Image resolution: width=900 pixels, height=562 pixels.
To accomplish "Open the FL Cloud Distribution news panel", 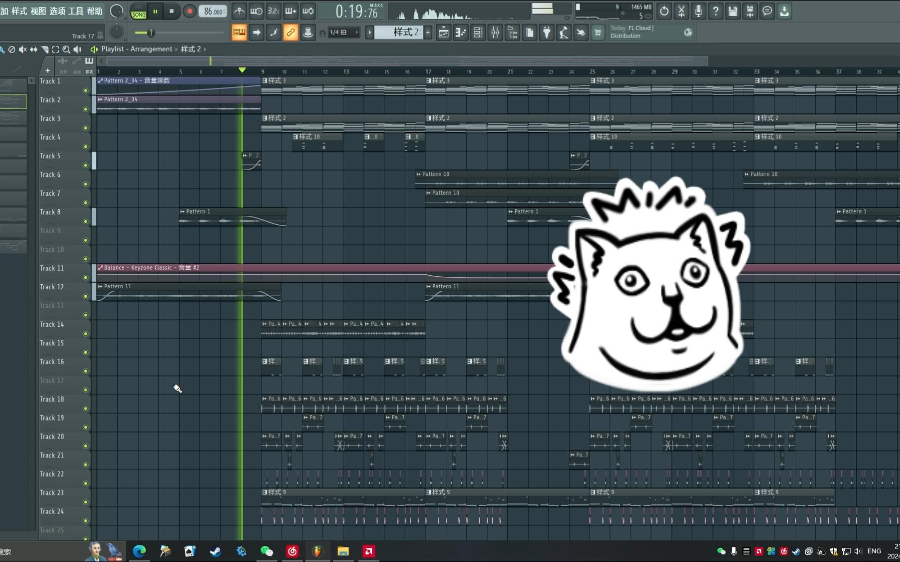I will 651,32.
